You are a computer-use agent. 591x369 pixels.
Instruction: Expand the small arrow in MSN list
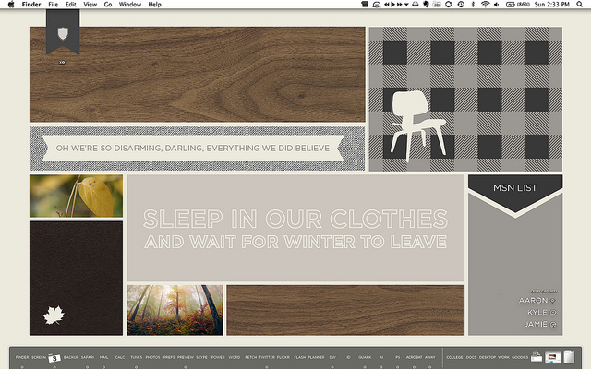click(501, 292)
